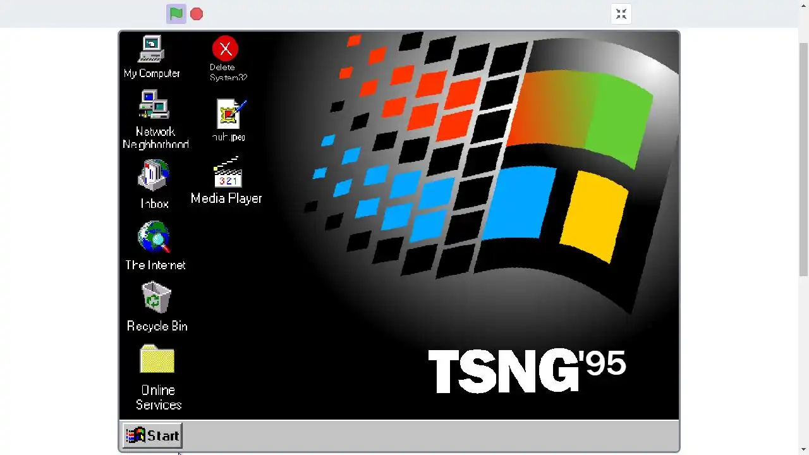This screenshot has height=455, width=809.
Task: Click the "My Computer" text label
Action: (x=152, y=73)
